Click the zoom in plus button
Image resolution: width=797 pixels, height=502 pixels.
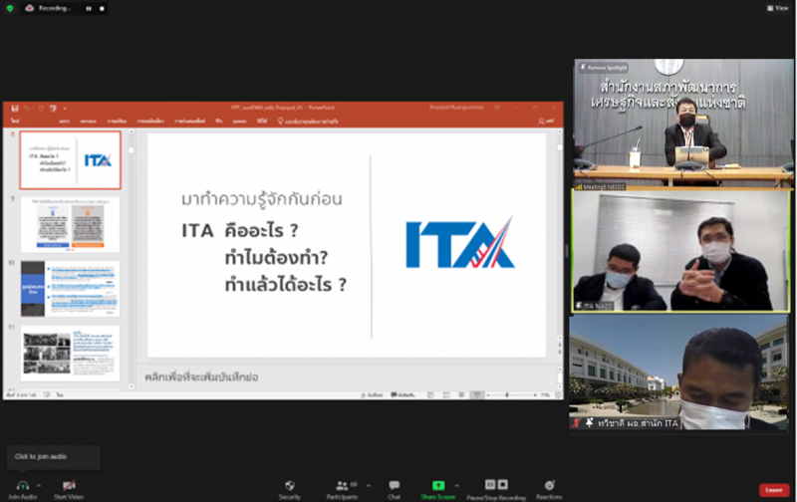click(535, 394)
